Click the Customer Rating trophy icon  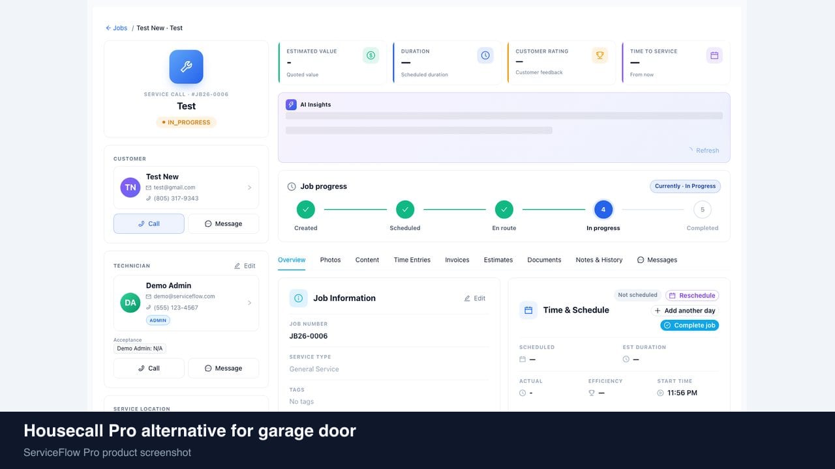point(600,55)
